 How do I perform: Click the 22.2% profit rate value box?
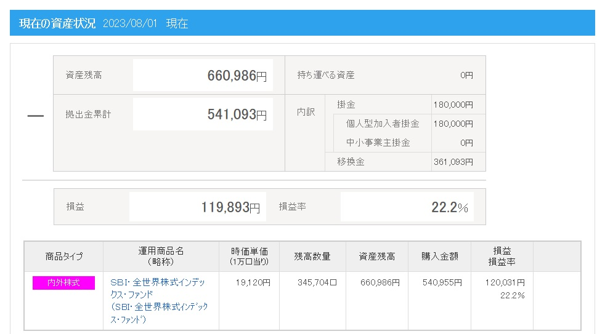[407, 207]
